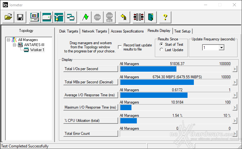The width and height of the screenshot is (242, 149).
Task: Start a new network worker
Action: [59, 17]
